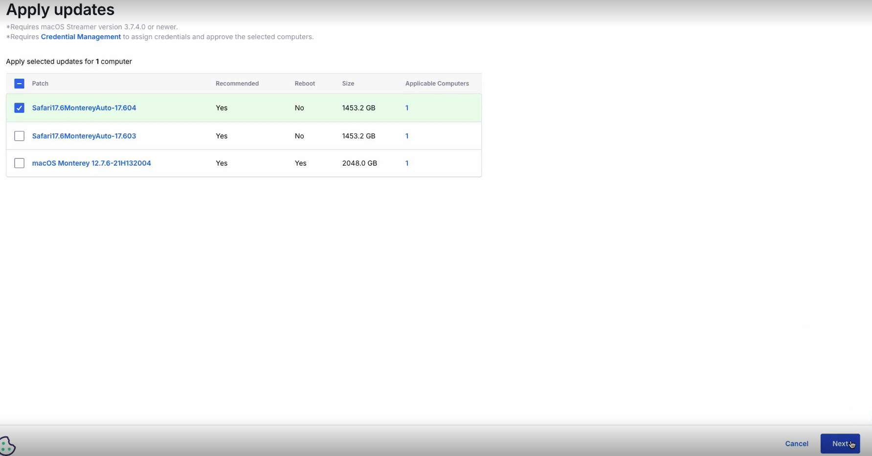Open the Credential Management link

(81, 37)
